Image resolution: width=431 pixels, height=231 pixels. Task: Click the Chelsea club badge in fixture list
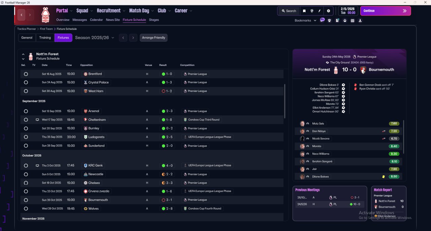pos(86,183)
